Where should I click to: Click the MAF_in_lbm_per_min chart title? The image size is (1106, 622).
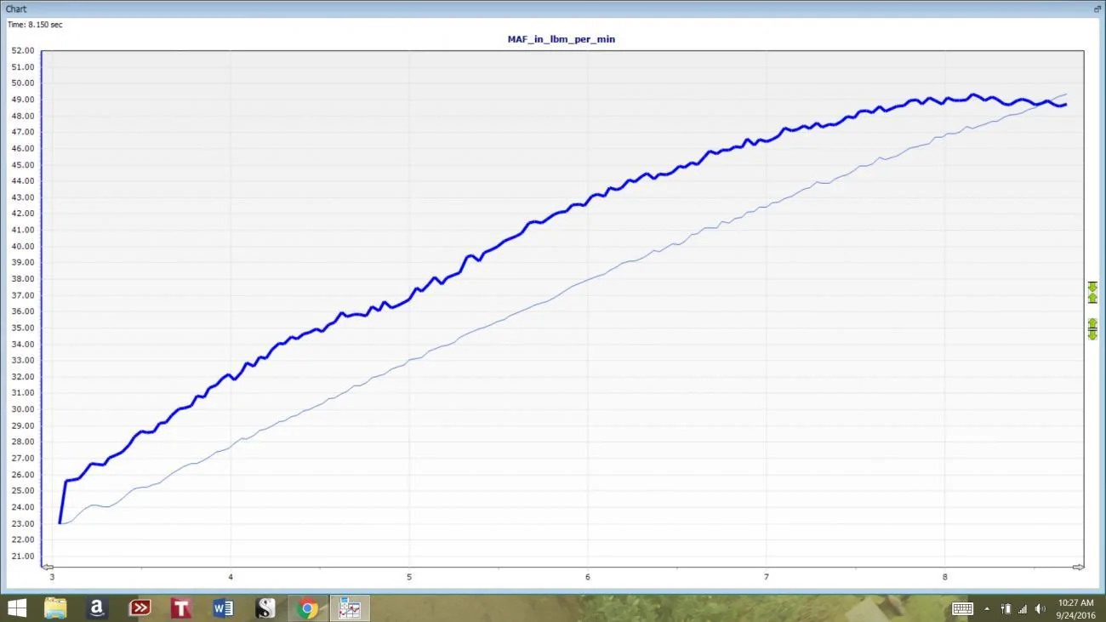[562, 39]
